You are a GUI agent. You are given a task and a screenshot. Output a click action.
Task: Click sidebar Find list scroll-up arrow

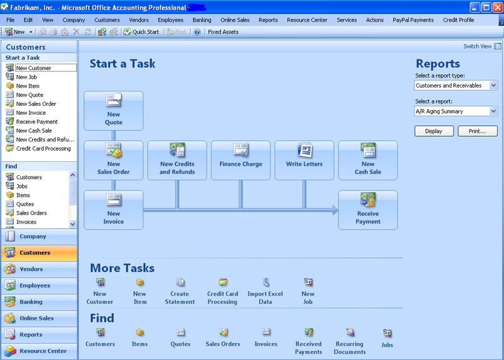click(73, 175)
